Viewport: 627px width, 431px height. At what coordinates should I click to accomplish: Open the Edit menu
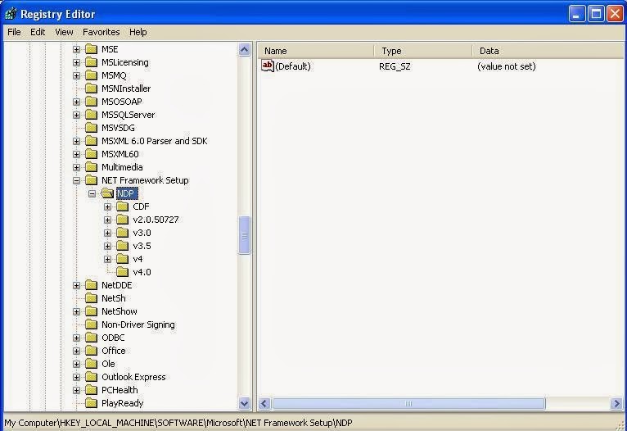pyautogui.click(x=38, y=32)
